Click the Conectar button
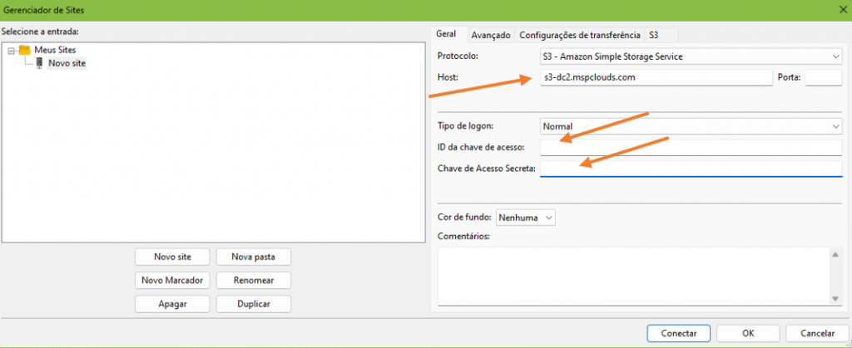This screenshot has width=852, height=348. click(679, 333)
